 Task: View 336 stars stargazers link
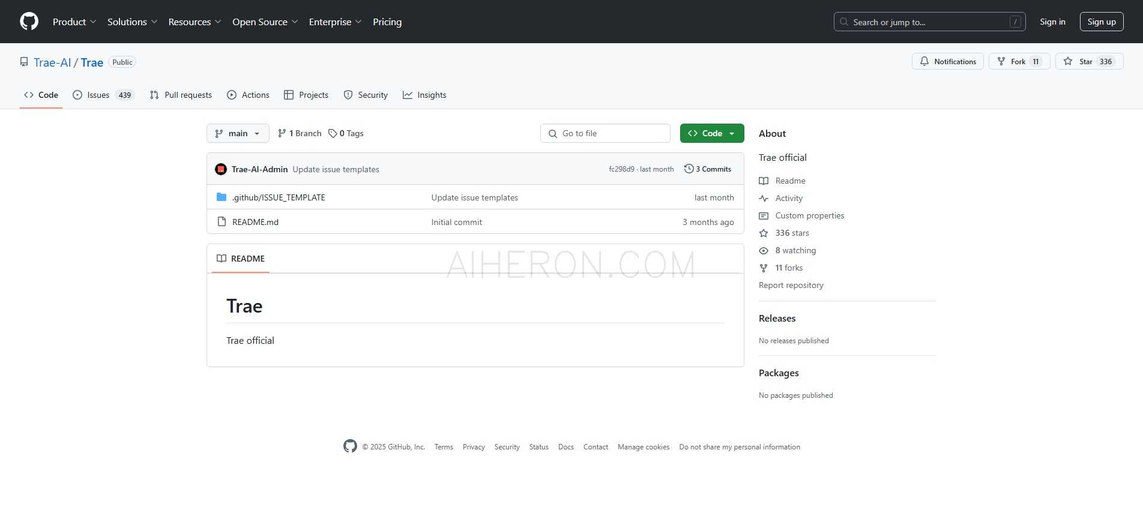[x=792, y=233]
